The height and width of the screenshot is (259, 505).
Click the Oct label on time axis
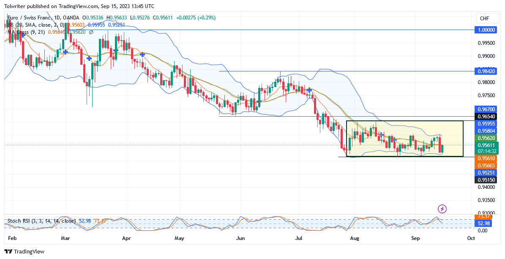[471, 239]
